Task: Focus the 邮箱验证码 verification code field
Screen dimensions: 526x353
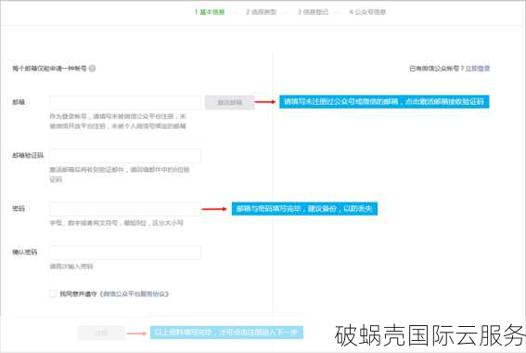Action: (125, 156)
